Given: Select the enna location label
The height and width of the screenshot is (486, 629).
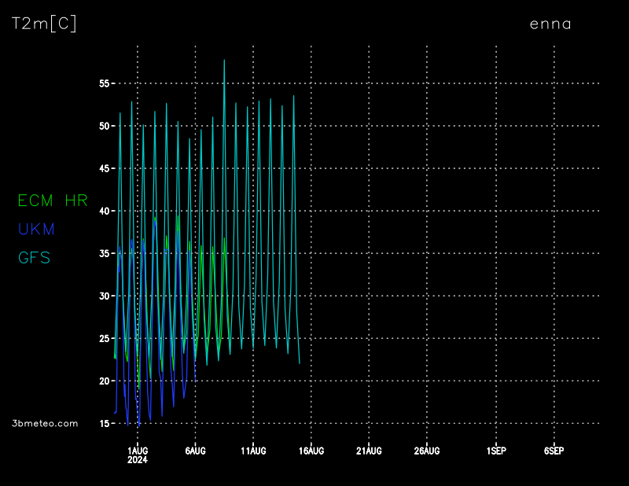Looking at the screenshot, I should pyautogui.click(x=550, y=24).
